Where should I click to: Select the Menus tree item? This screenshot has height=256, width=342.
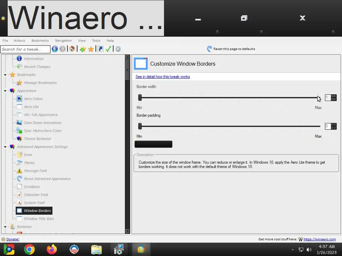(x=29, y=163)
